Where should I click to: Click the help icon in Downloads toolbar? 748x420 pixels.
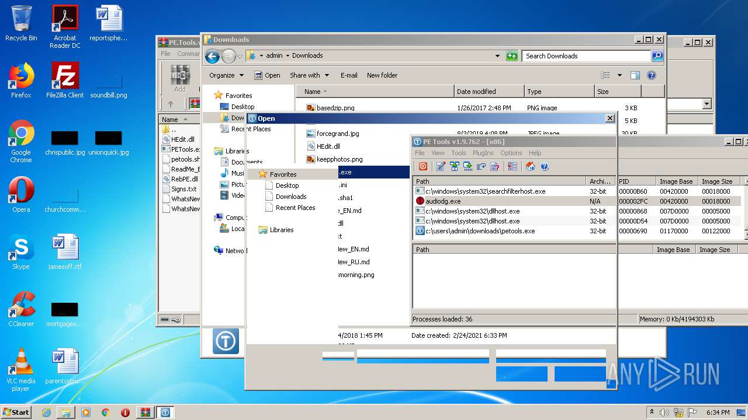pyautogui.click(x=652, y=75)
